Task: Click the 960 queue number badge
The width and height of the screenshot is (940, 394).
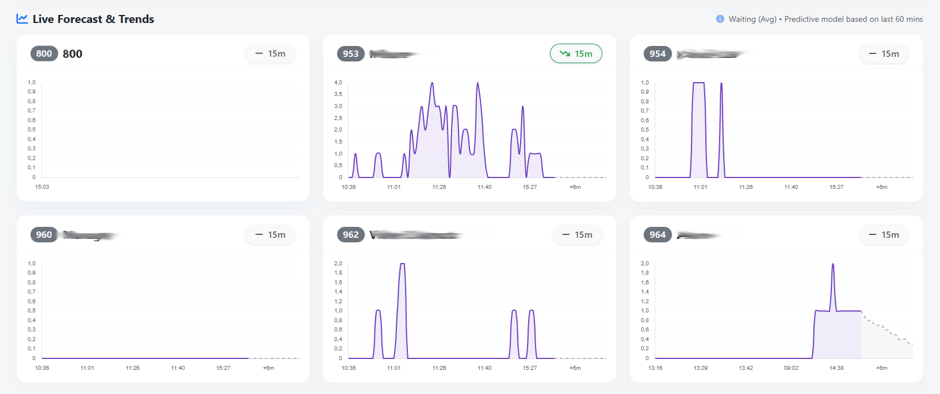Action: point(44,234)
